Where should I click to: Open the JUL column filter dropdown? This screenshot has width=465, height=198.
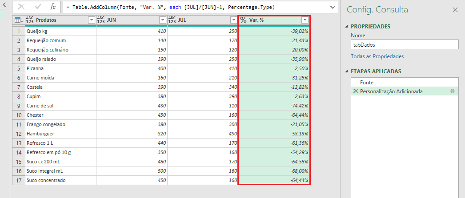coord(234,20)
